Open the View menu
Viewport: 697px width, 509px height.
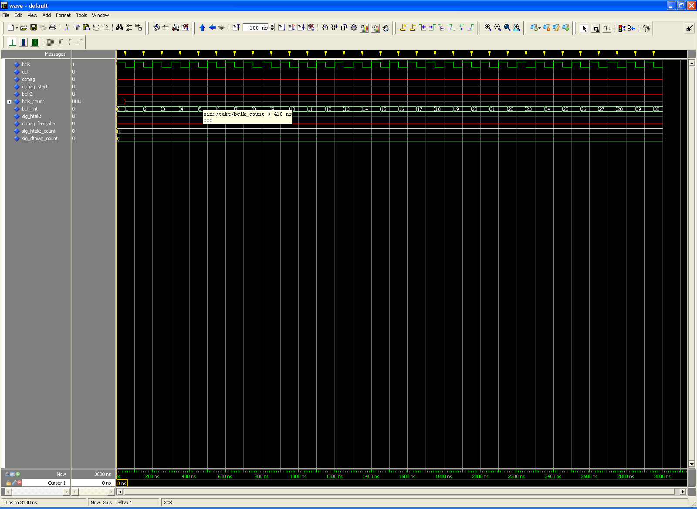[x=32, y=15]
